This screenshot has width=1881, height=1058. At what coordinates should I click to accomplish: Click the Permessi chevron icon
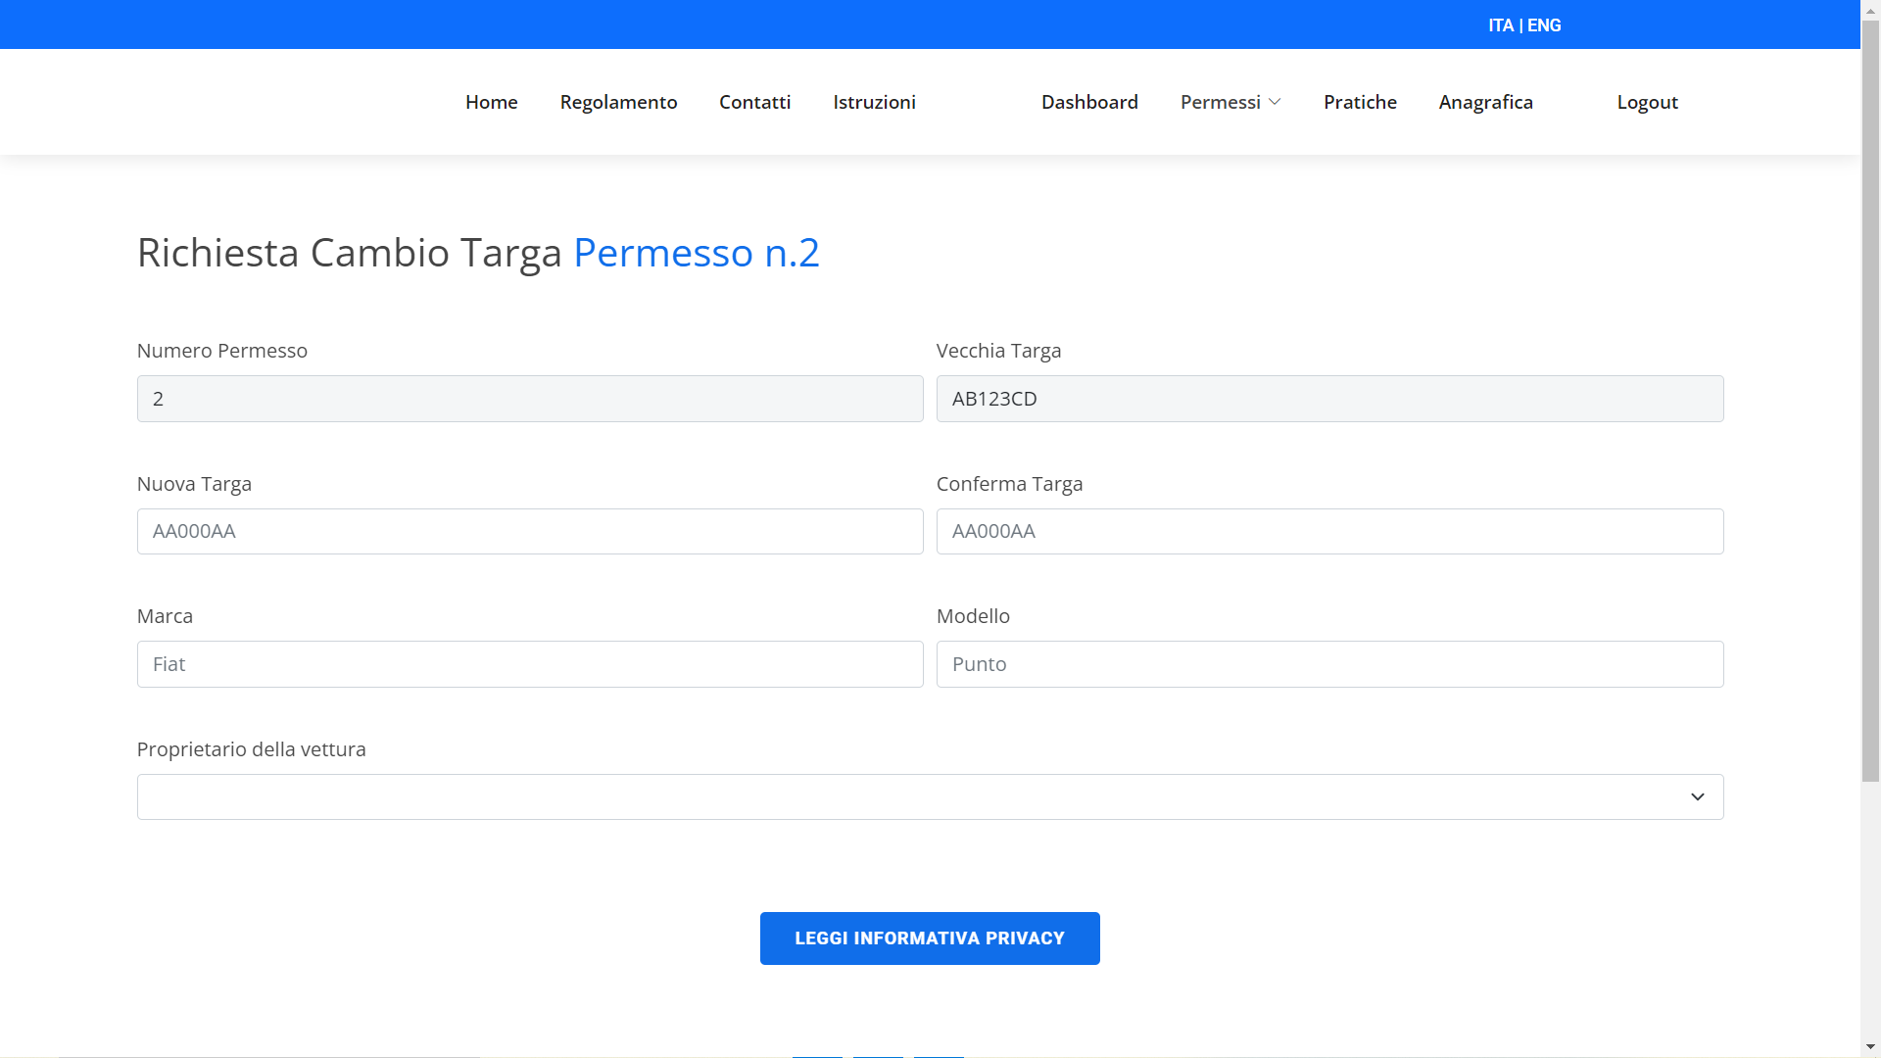click(1275, 102)
